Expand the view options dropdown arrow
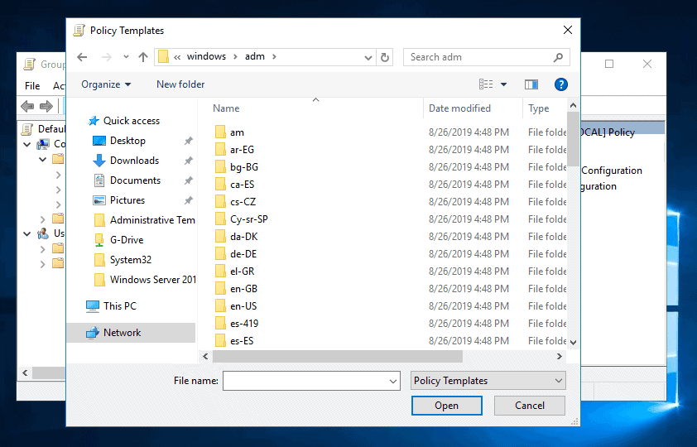Screen dimensions: 697x447 [x=503, y=84]
